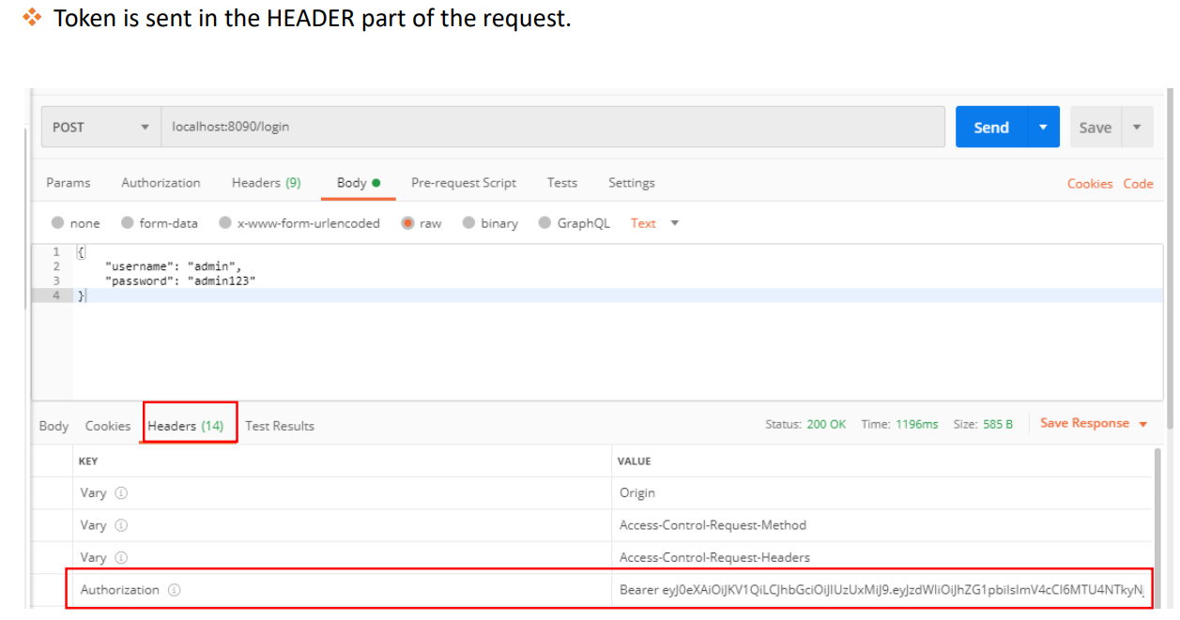Open the response Test Results tab
This screenshot has width=1180, height=620.
[280, 426]
